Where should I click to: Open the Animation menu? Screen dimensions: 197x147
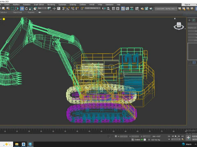point(27,4)
